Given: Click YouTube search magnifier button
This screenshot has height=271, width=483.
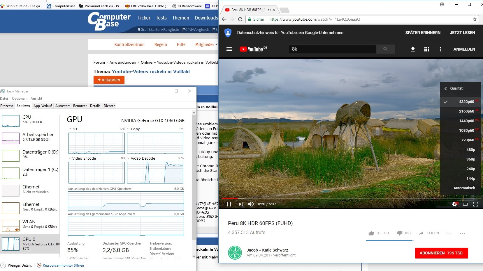Looking at the screenshot, I should [386, 49].
